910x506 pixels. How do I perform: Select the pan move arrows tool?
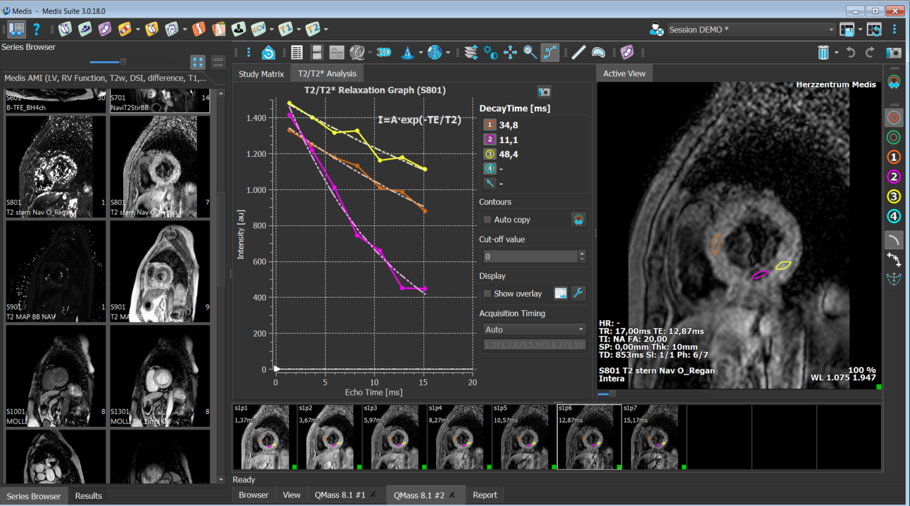pyautogui.click(x=510, y=53)
